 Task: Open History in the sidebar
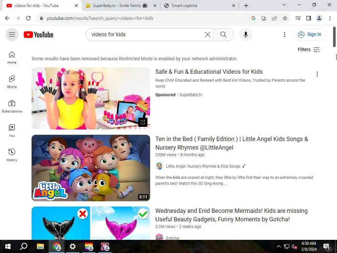(x=12, y=155)
